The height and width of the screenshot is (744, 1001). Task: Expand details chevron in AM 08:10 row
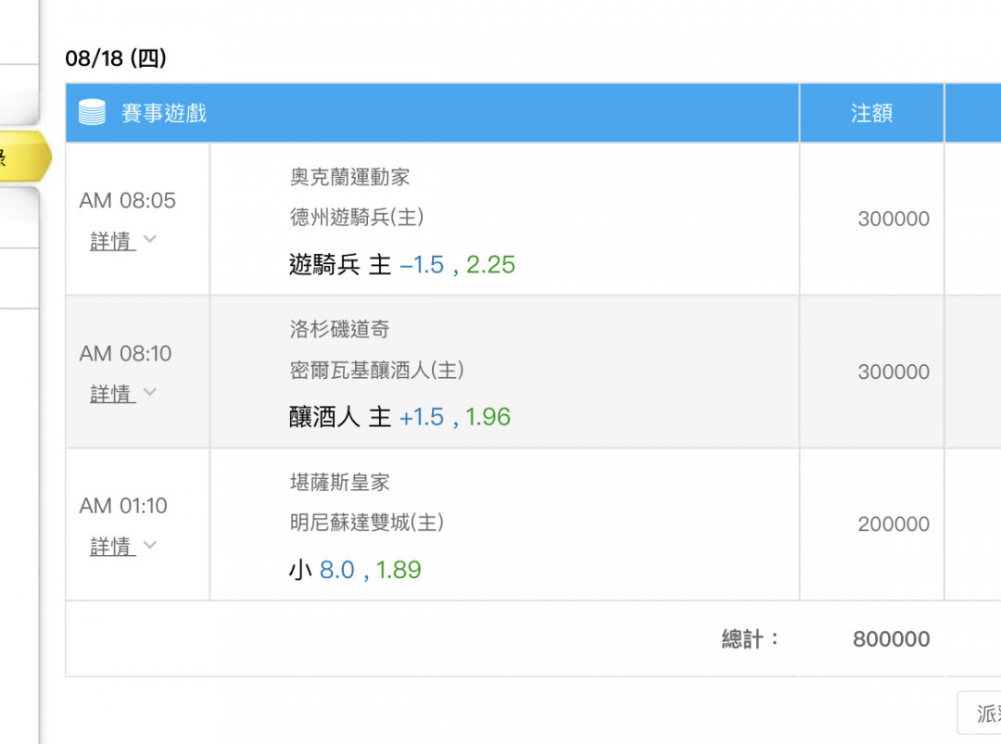[150, 392]
